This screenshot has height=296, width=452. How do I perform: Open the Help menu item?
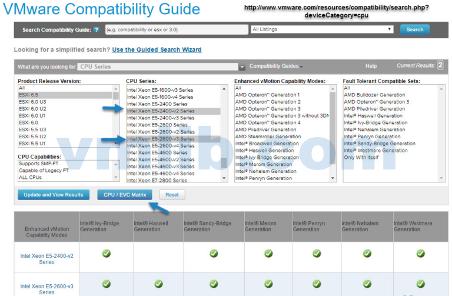[371, 66]
